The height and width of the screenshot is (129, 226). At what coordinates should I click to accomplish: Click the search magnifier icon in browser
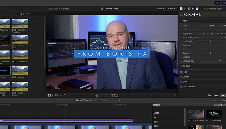click(21, 14)
